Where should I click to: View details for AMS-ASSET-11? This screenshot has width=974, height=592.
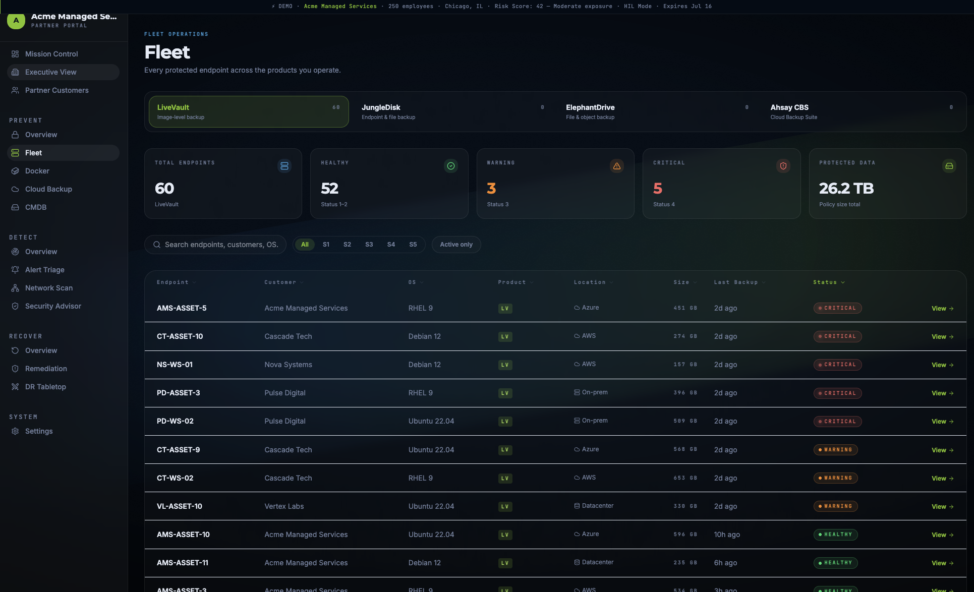pos(942,563)
